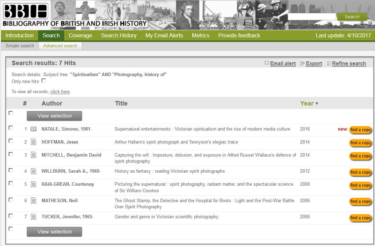Click document icon for HOFFMAN, Jesse record
Image resolution: width=375 pixels, height=246 pixels.
(x=33, y=142)
